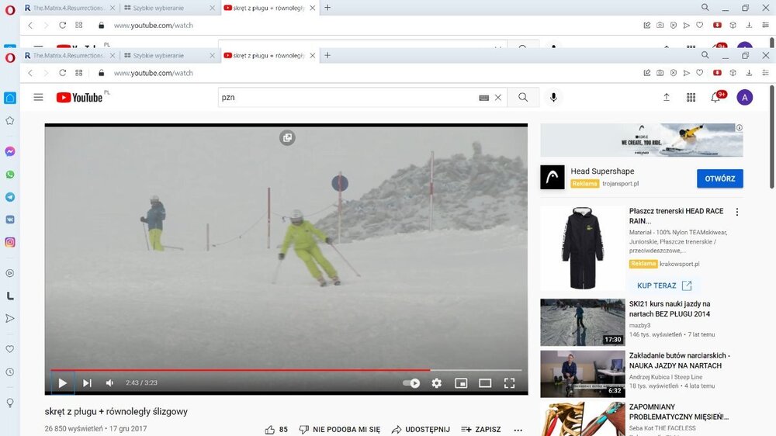Click the OTWÓRZ ad button
This screenshot has width=776, height=436.
[719, 178]
